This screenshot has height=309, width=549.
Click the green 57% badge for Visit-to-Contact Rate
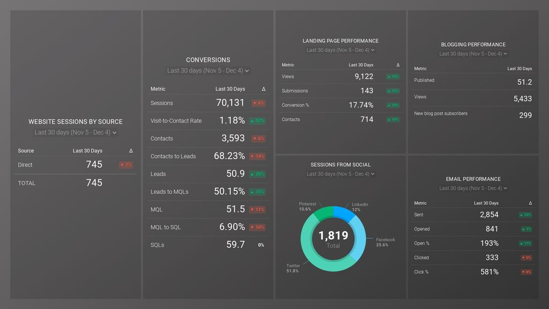[258, 121]
